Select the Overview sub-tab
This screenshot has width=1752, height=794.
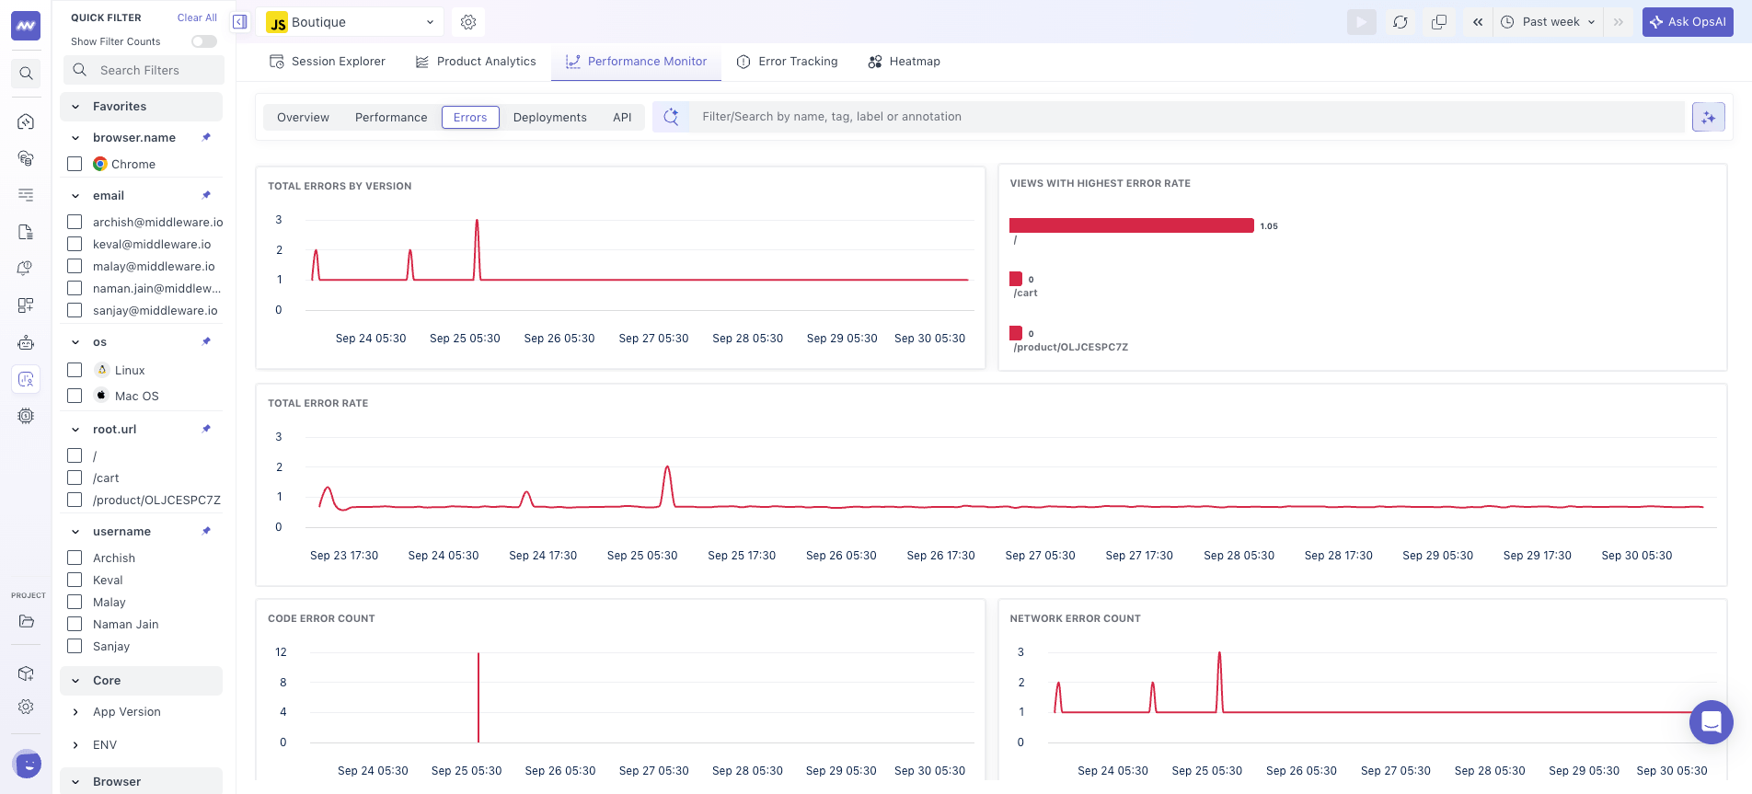pos(303,117)
